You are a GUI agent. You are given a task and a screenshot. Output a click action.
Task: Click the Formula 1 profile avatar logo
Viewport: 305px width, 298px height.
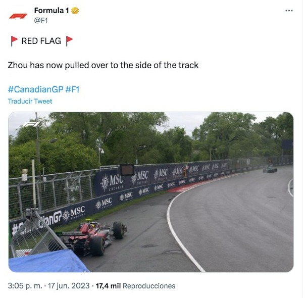[x=18, y=16]
